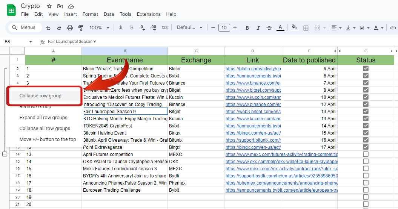This screenshot has width=398, height=209.
Task: Decrease font size with minus button
Action: click(213, 27)
